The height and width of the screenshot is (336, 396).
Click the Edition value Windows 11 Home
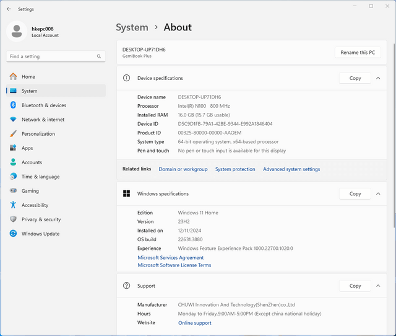coord(198,213)
